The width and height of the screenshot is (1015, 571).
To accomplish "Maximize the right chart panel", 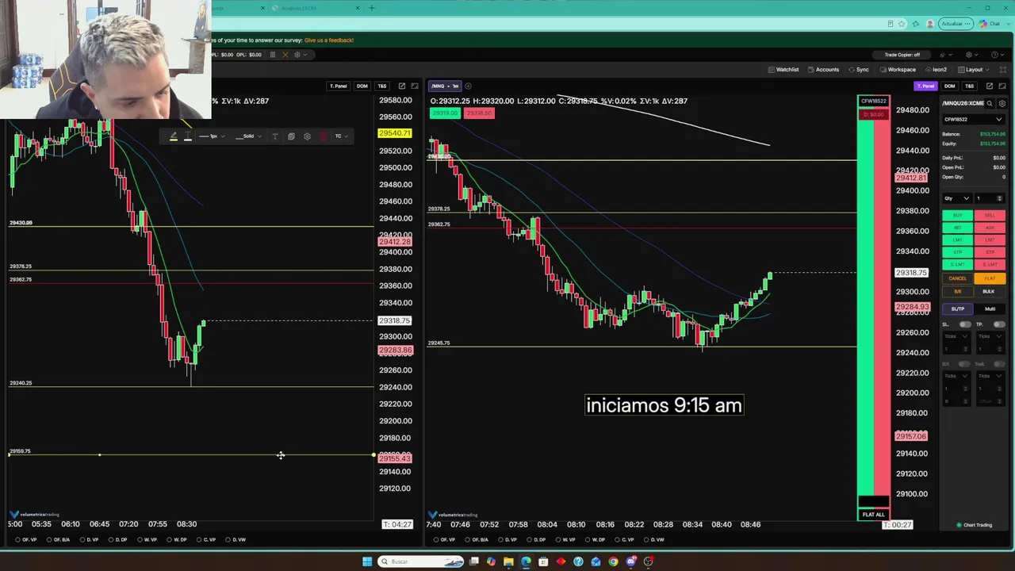I will [1002, 86].
